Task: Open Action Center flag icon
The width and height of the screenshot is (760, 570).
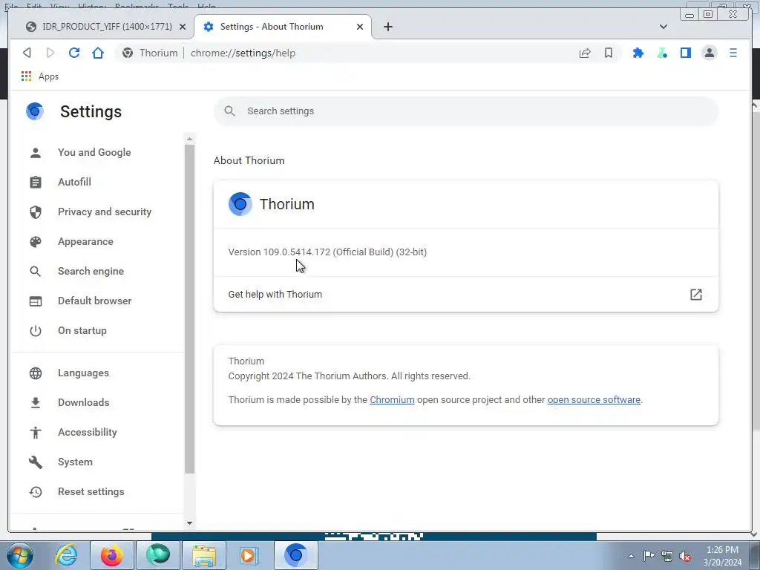Action: coord(649,556)
